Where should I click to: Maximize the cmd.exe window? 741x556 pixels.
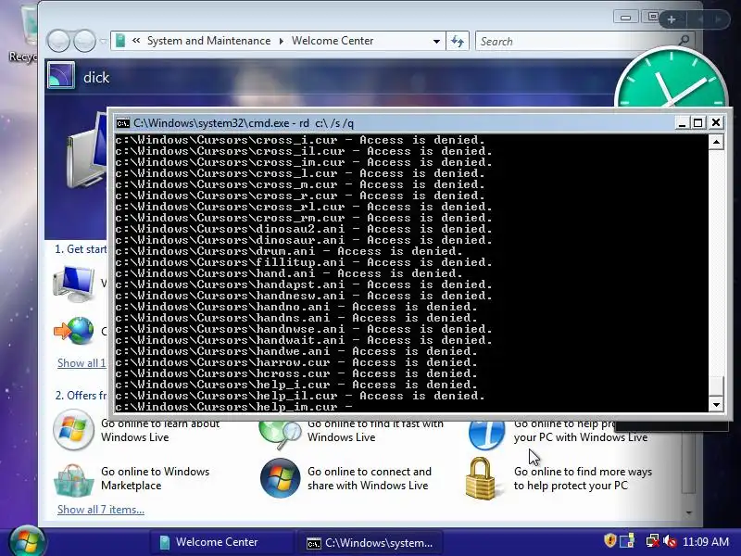tap(698, 123)
